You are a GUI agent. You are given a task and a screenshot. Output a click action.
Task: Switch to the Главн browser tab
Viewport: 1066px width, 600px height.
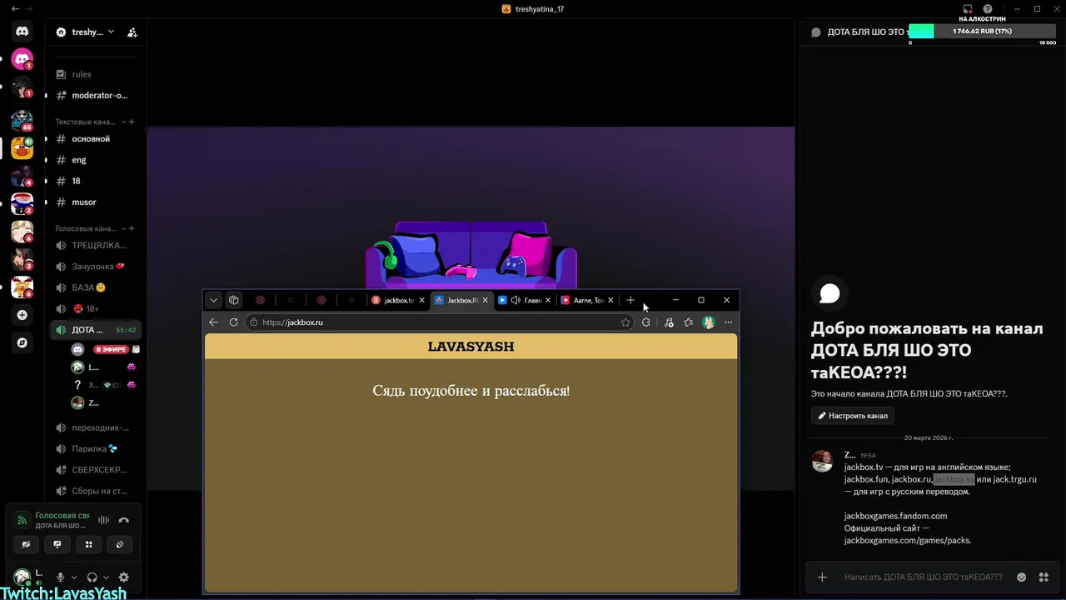[x=525, y=300]
